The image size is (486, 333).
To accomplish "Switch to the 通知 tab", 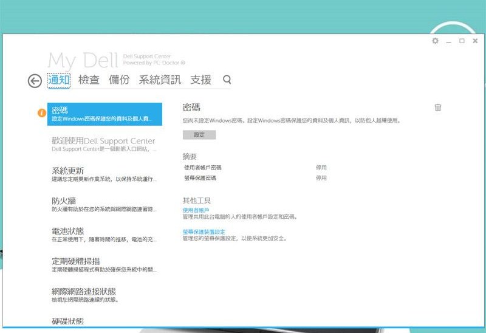I will pyautogui.click(x=59, y=80).
